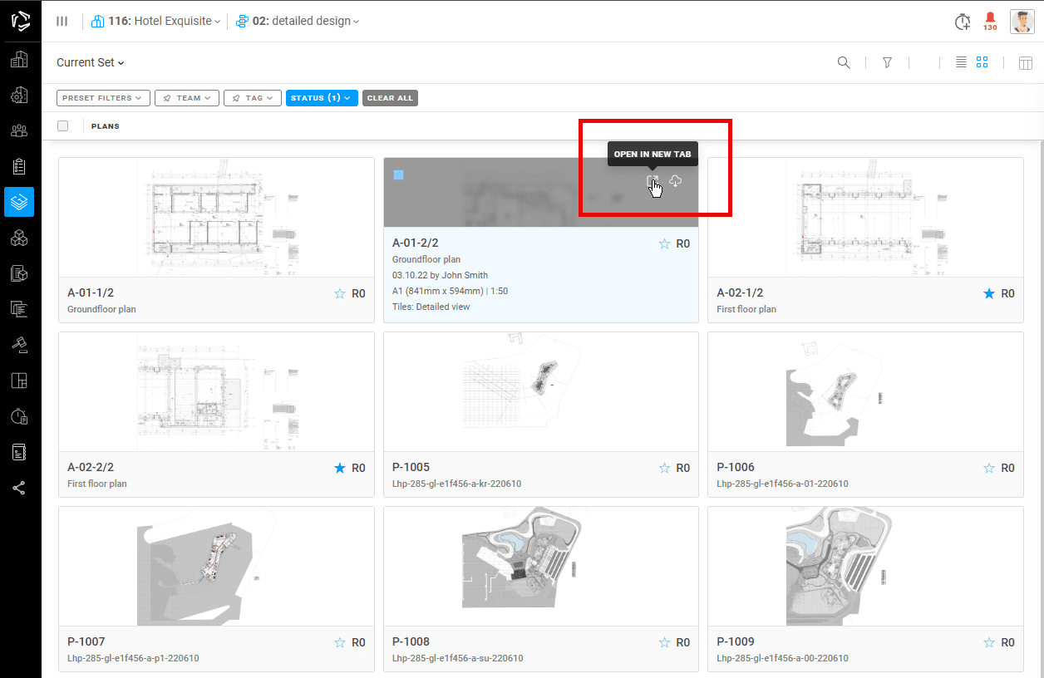Viewport: 1044px width, 678px height.
Task: Expand the Preset Filters dropdown
Action: pyautogui.click(x=104, y=98)
